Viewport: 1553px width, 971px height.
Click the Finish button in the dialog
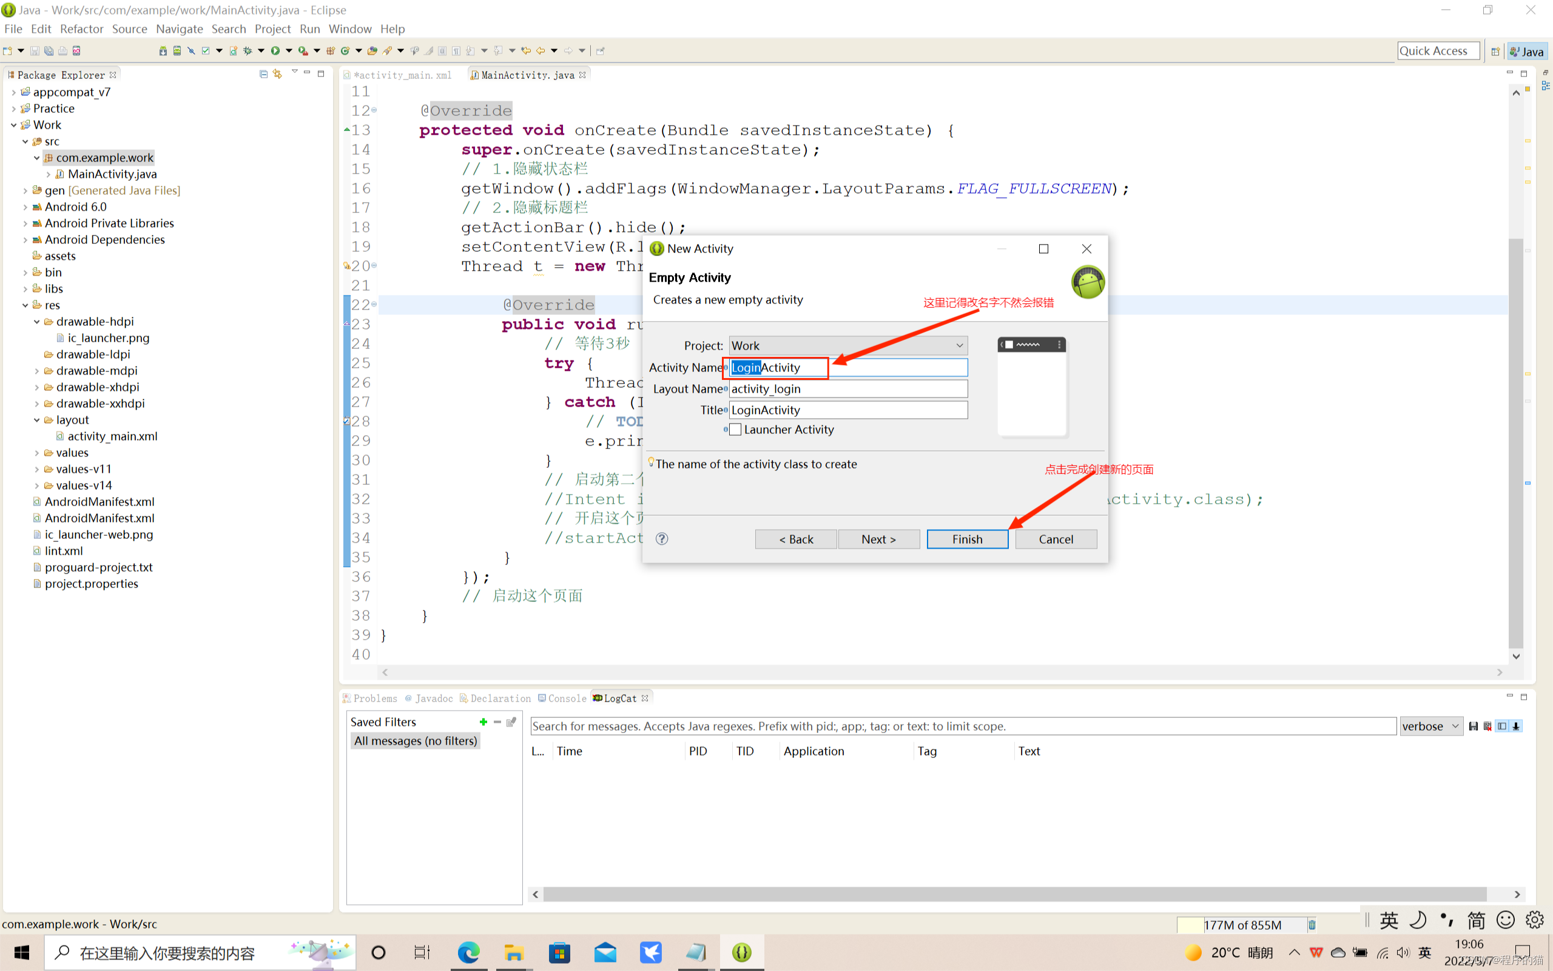coord(967,540)
